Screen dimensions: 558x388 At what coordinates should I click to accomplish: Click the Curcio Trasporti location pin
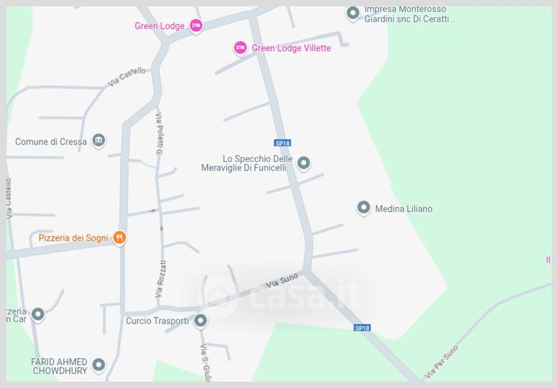(x=200, y=321)
